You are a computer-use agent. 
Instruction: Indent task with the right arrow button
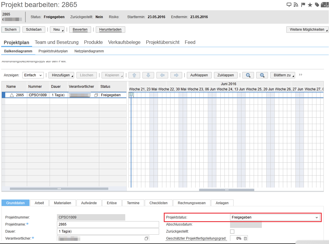(x=176, y=75)
